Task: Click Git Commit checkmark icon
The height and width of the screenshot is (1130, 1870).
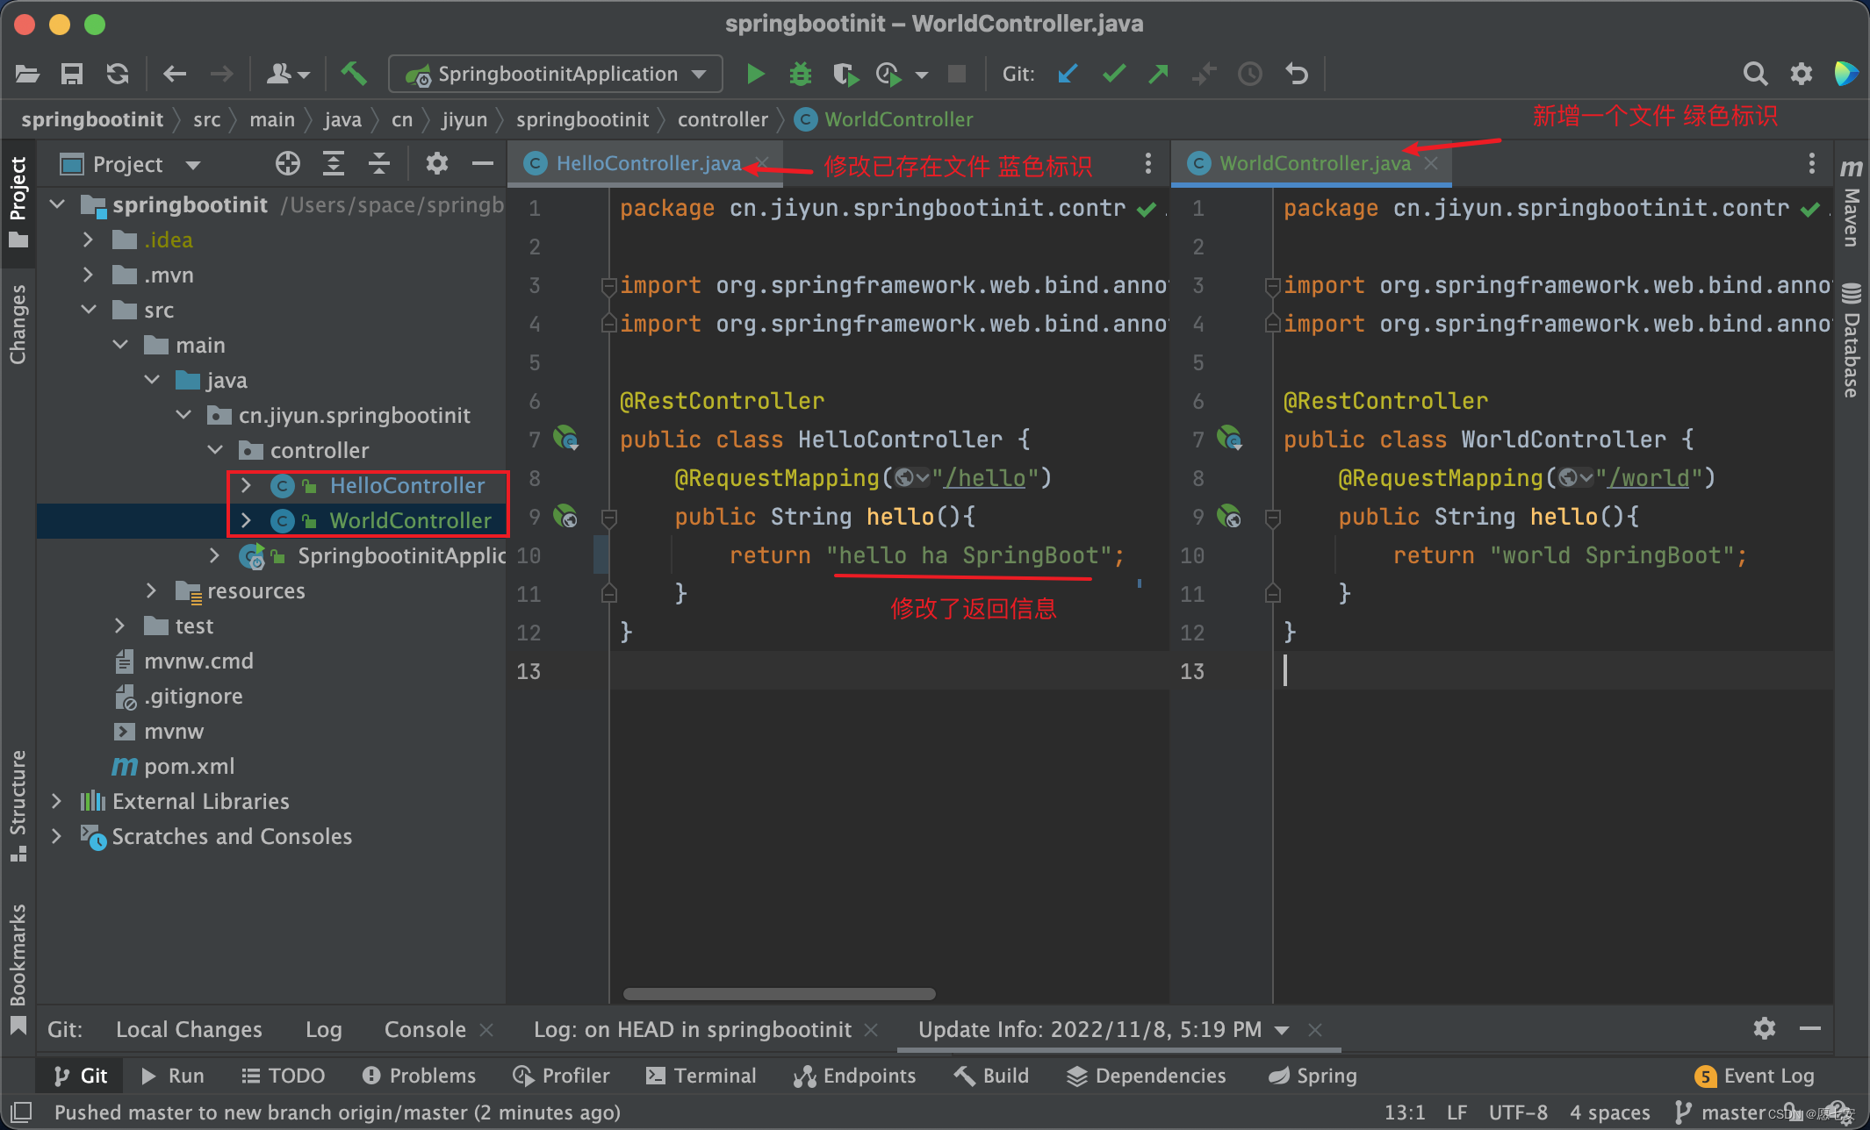Action: click(1114, 74)
